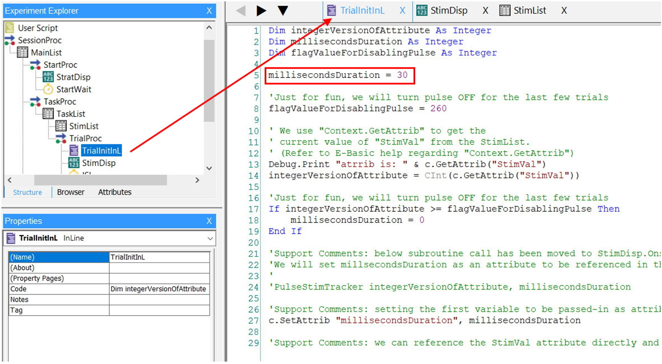Open the Attributes tab in Explorer

point(115,192)
